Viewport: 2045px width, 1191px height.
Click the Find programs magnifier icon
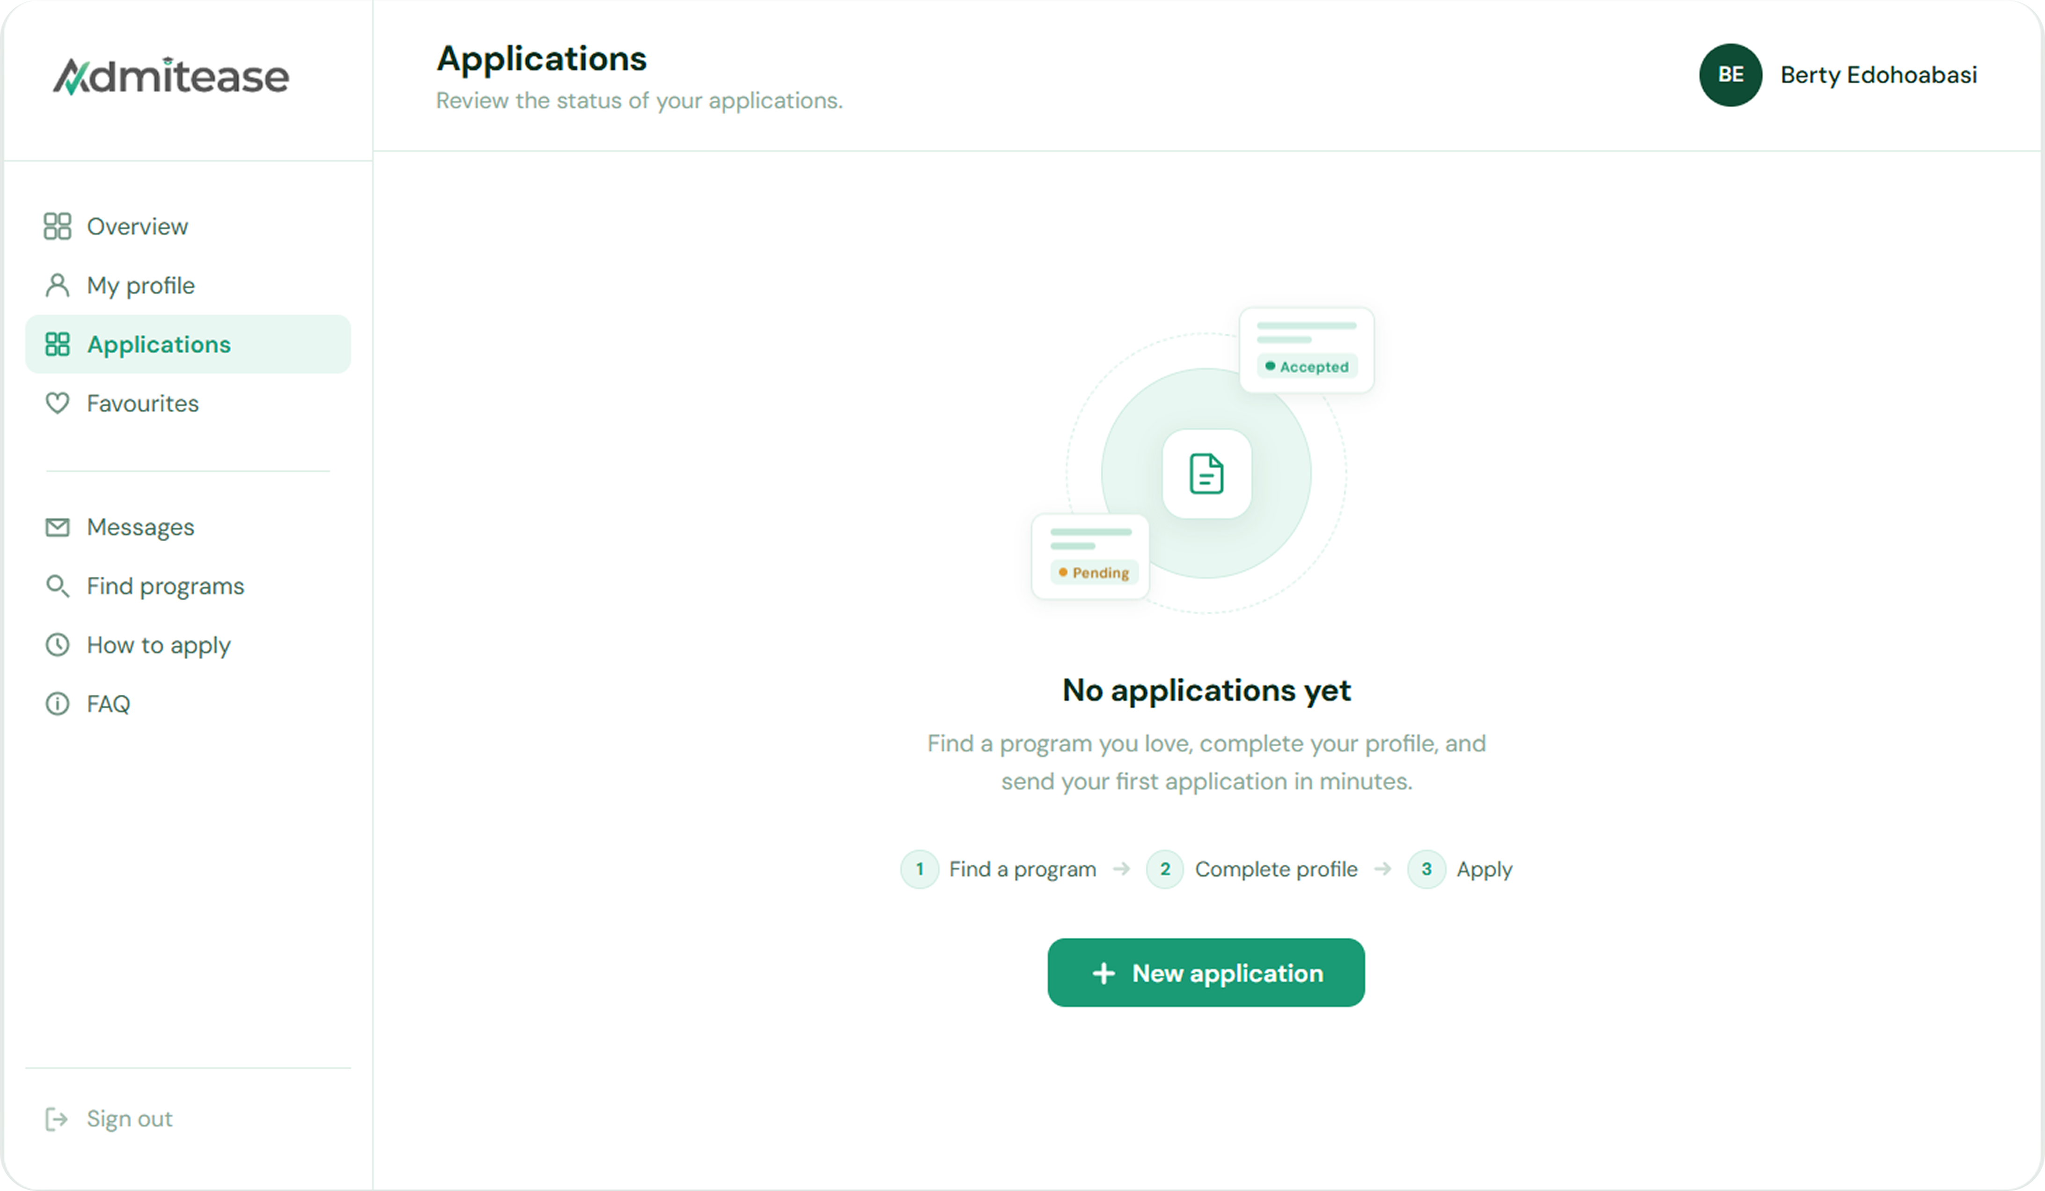click(57, 586)
